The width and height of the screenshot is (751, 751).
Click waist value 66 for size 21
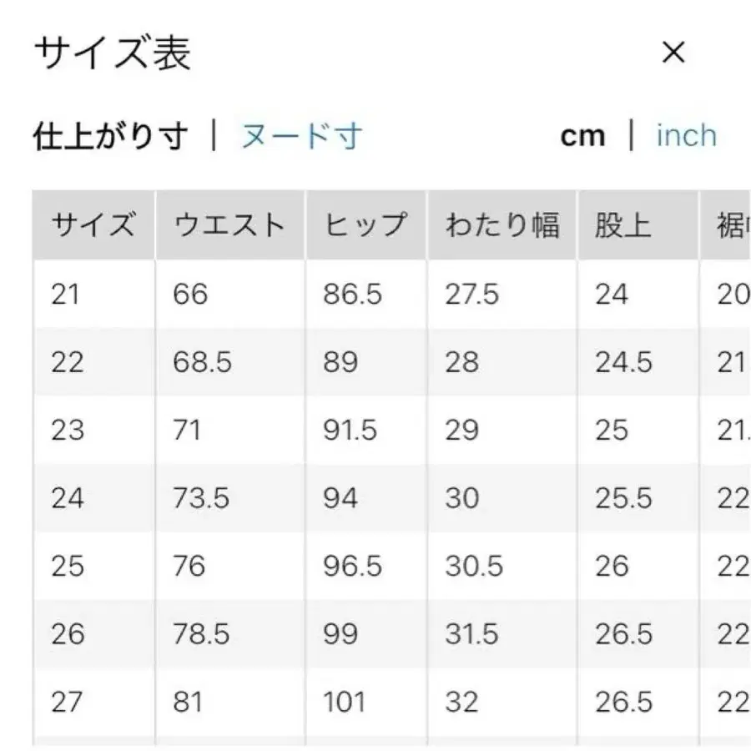(189, 294)
